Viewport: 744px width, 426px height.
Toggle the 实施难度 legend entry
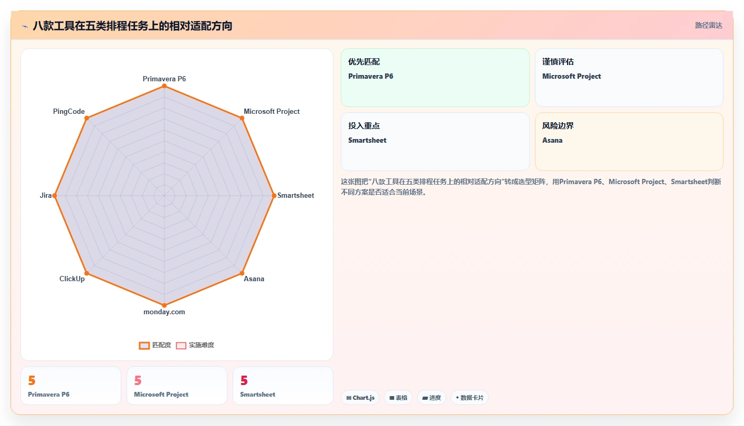click(x=195, y=345)
